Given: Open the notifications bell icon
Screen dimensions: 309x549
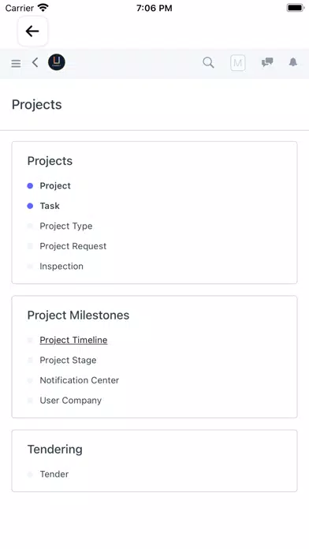Looking at the screenshot, I should [x=293, y=62].
